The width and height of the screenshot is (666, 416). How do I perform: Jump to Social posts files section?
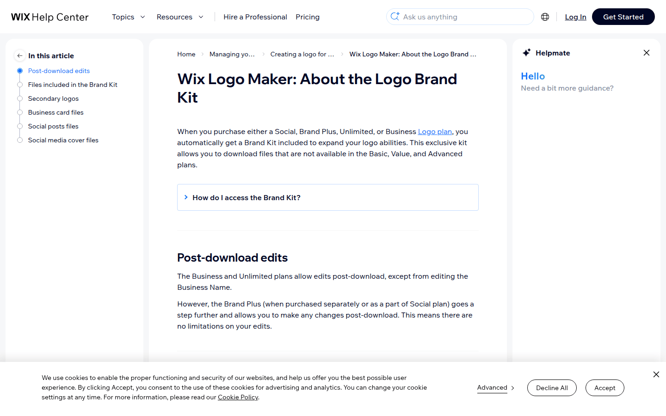click(x=53, y=126)
